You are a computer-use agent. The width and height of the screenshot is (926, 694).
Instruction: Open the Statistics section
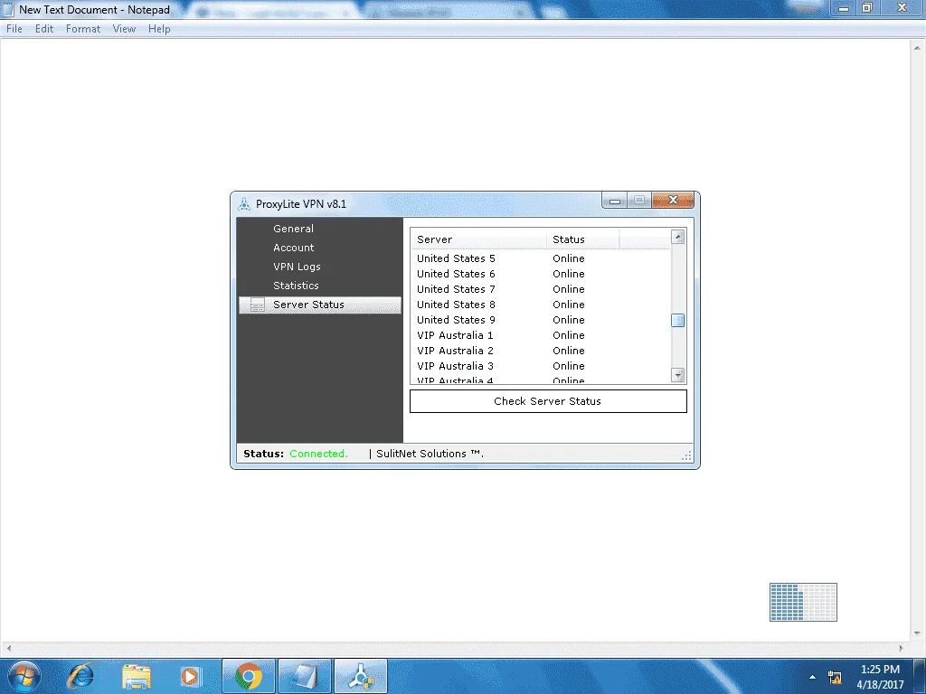(x=296, y=285)
